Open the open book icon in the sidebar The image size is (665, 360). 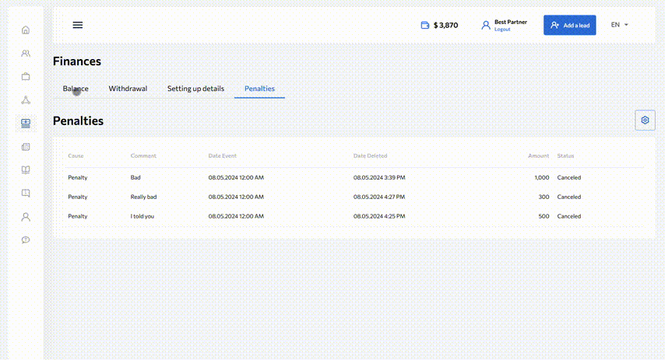26,170
